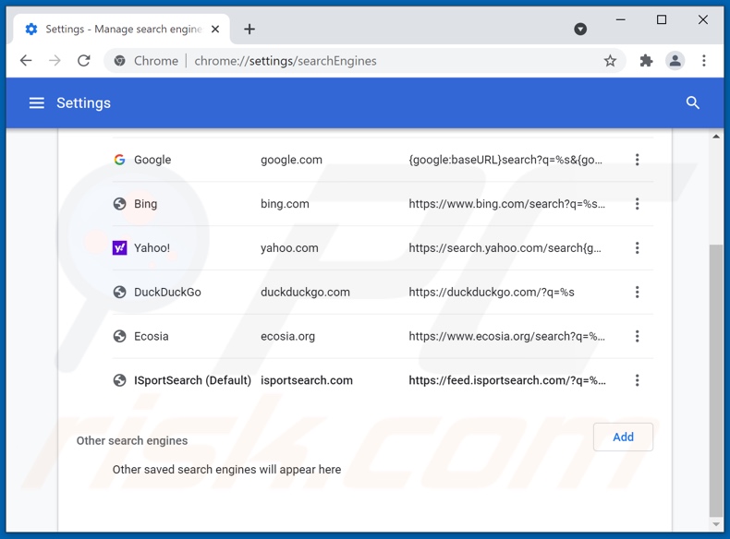730x539 pixels.
Task: Open the Extensions puzzle icon
Action: 646,61
